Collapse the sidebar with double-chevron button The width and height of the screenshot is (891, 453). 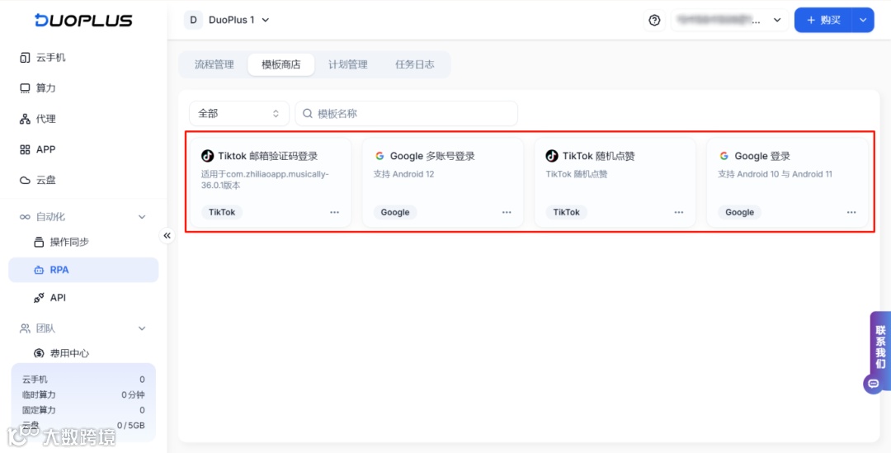[167, 235]
